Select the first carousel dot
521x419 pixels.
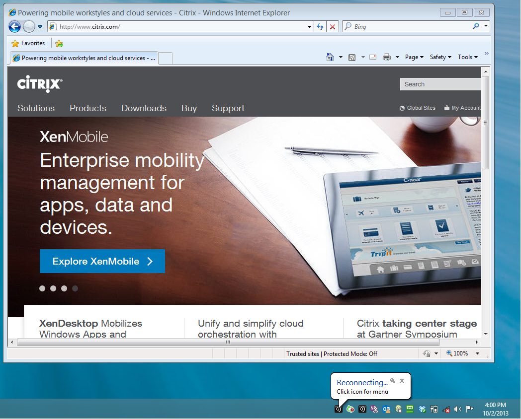pos(42,288)
